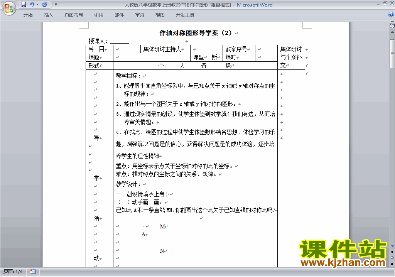Click the 教案序号 table cell
This screenshot has height=277, width=395.
239,49
